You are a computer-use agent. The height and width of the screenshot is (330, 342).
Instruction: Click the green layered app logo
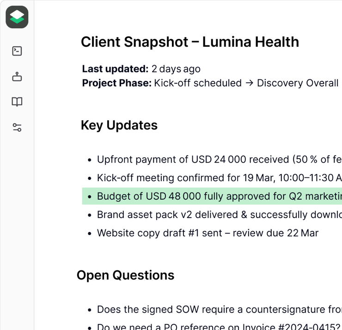[17, 17]
